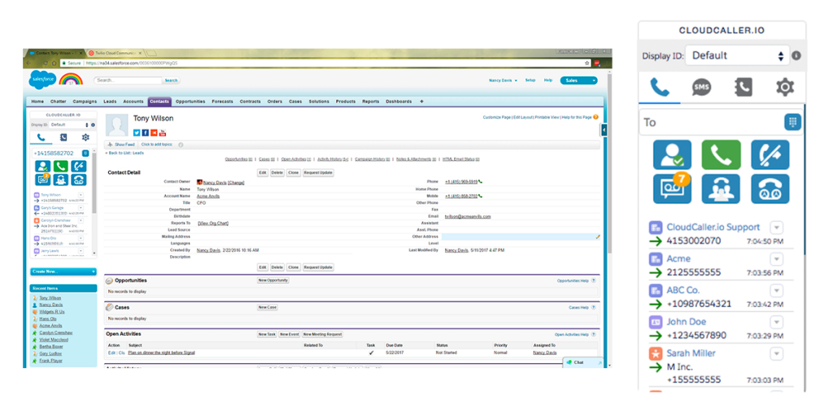833x416 pixels.
Task: Open the Sales app dropdown menu
Action: [578, 80]
